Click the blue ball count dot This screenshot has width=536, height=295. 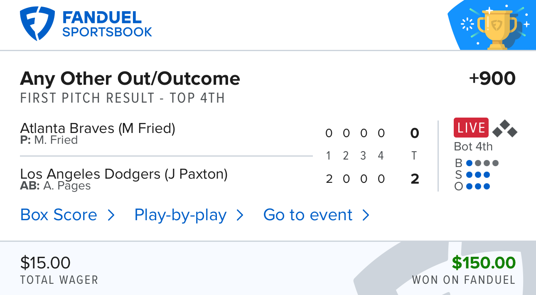(470, 163)
